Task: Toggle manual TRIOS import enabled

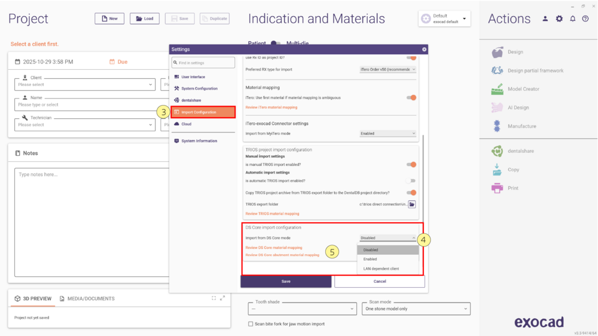Action: (411, 165)
